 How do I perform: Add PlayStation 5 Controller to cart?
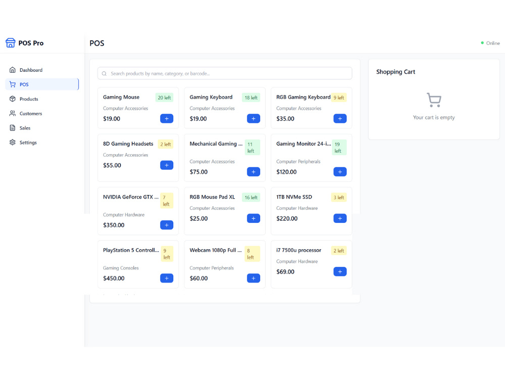pos(167,278)
